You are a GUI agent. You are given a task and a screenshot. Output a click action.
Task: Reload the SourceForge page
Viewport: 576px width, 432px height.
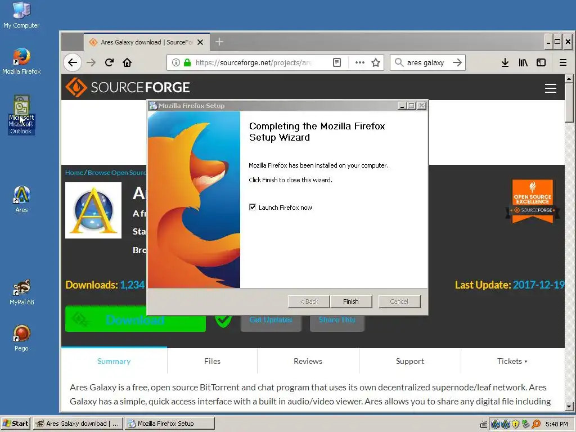[x=109, y=62]
